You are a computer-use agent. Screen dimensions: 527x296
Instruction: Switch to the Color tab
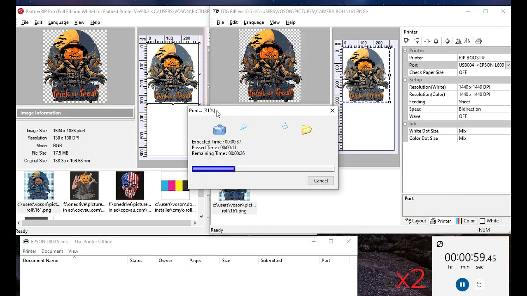465,221
